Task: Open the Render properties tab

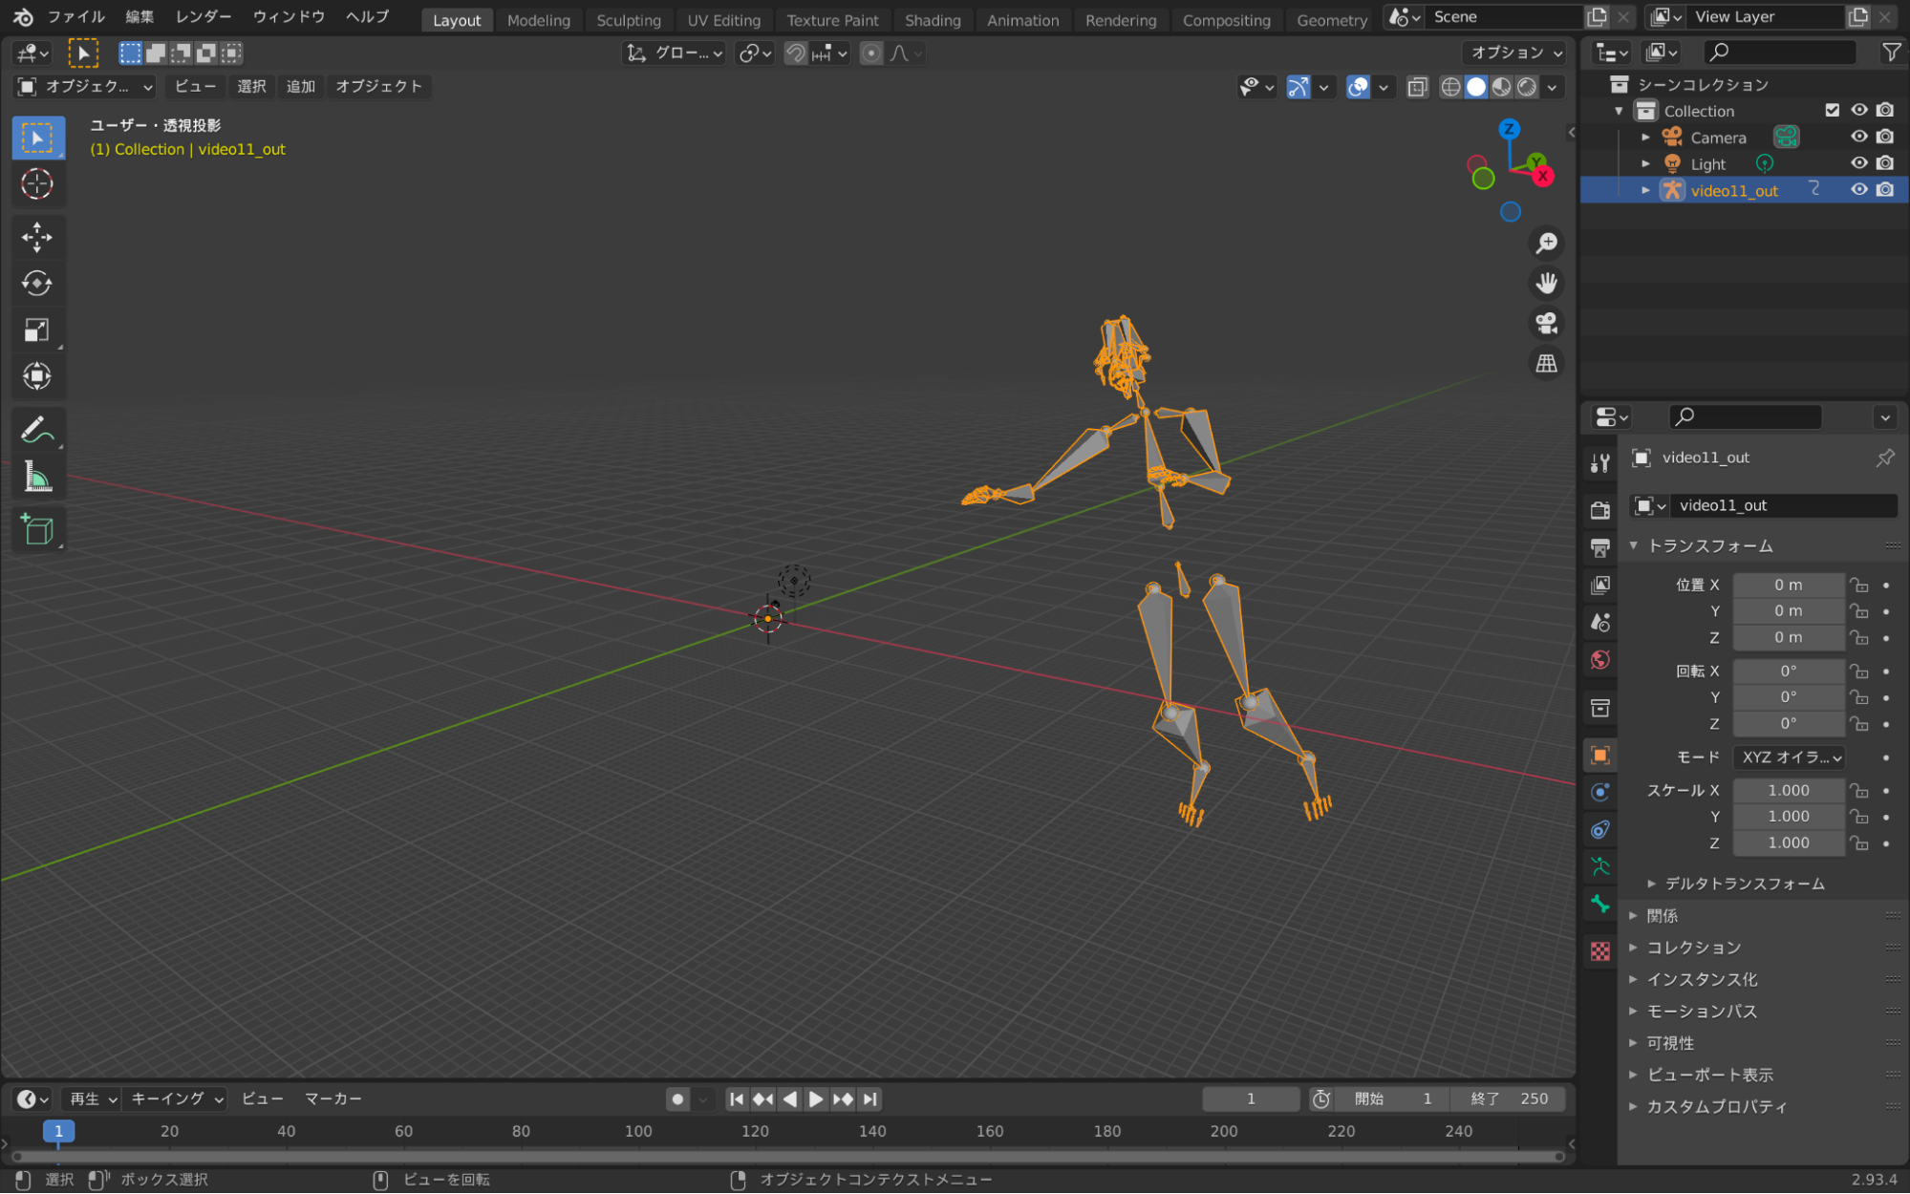Action: click(x=1600, y=510)
